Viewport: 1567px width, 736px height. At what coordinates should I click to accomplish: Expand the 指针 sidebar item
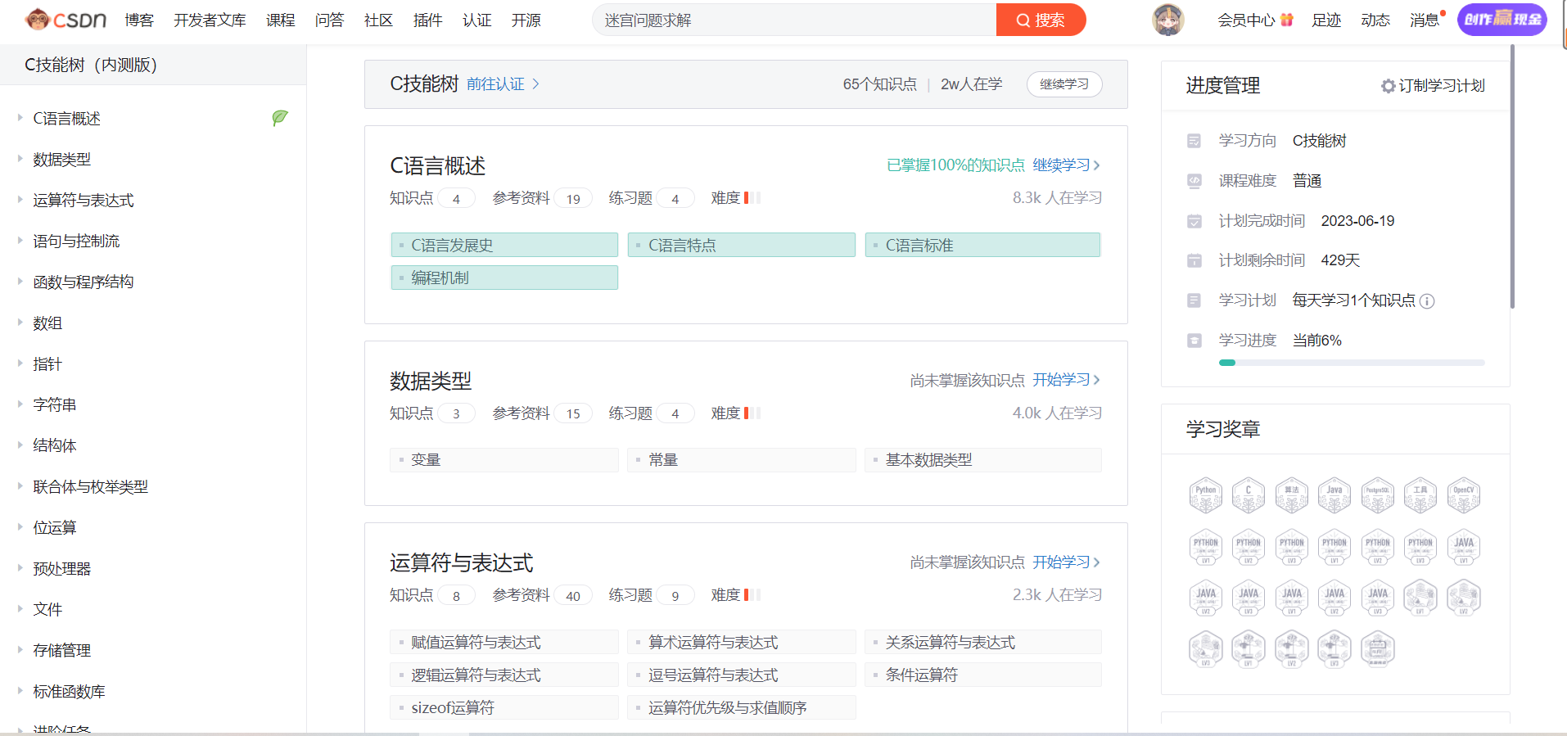[20, 363]
